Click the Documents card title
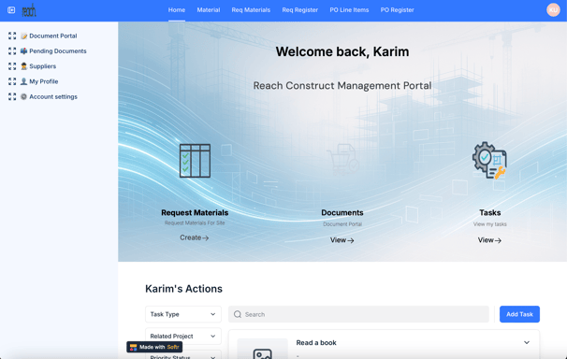This screenshot has width=567, height=359. 342,213
